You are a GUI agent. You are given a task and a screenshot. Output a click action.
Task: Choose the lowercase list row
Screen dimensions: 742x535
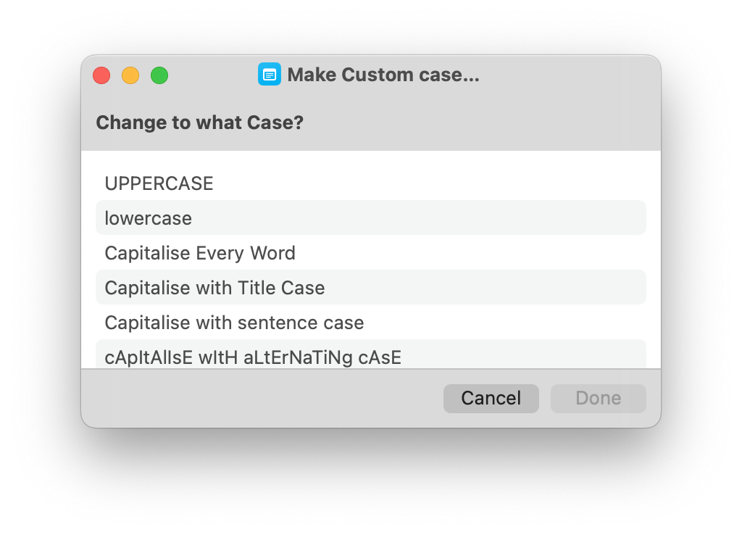pos(149,218)
